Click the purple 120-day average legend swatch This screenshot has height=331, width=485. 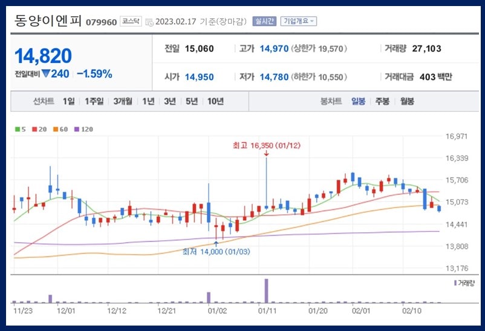77,129
